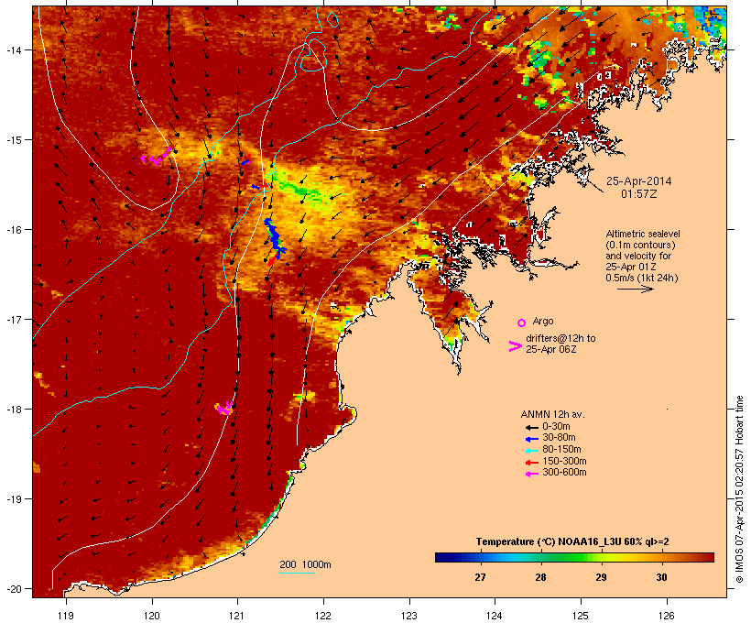The width and height of the screenshot is (751, 623).
Task: Click the 'Argo' legend label
Action: [x=543, y=321]
